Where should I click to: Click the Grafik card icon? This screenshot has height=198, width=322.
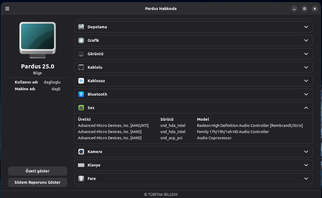[81, 40]
